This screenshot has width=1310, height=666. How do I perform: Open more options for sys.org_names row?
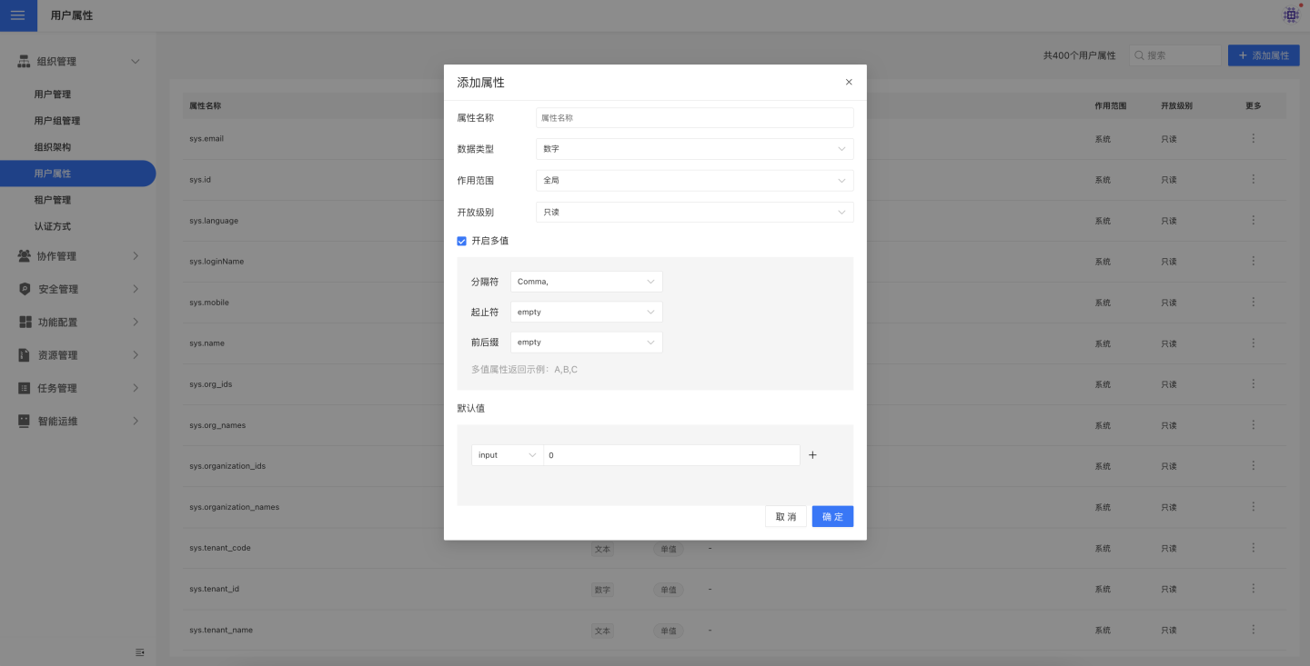(x=1254, y=425)
